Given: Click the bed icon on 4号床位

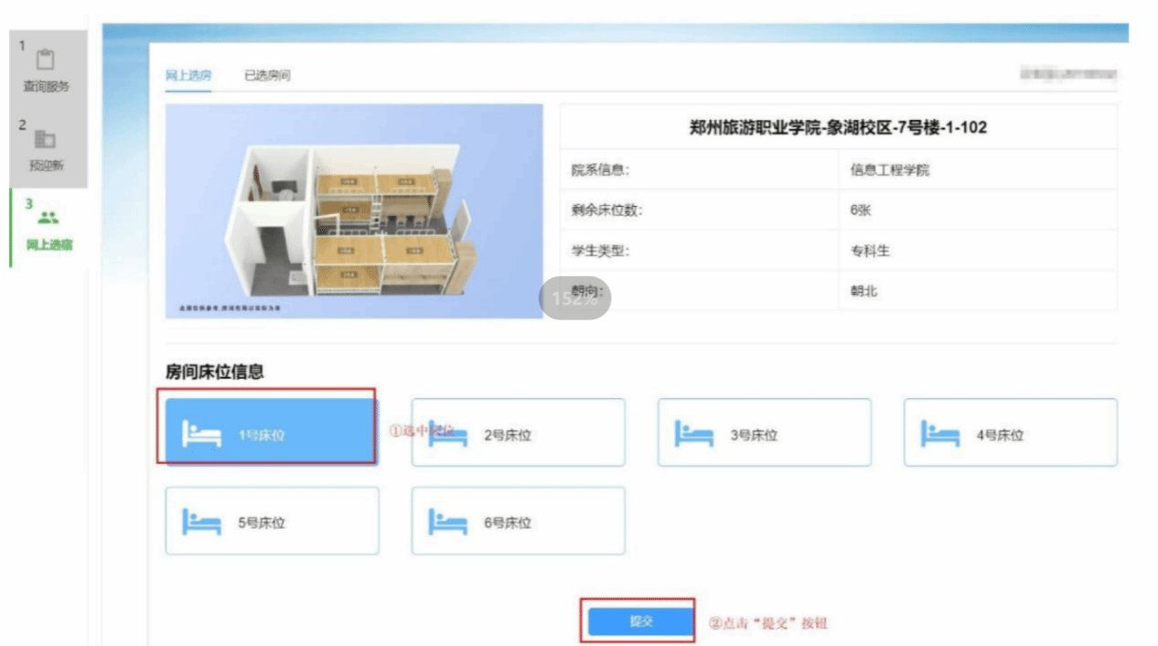Looking at the screenshot, I should click(940, 434).
